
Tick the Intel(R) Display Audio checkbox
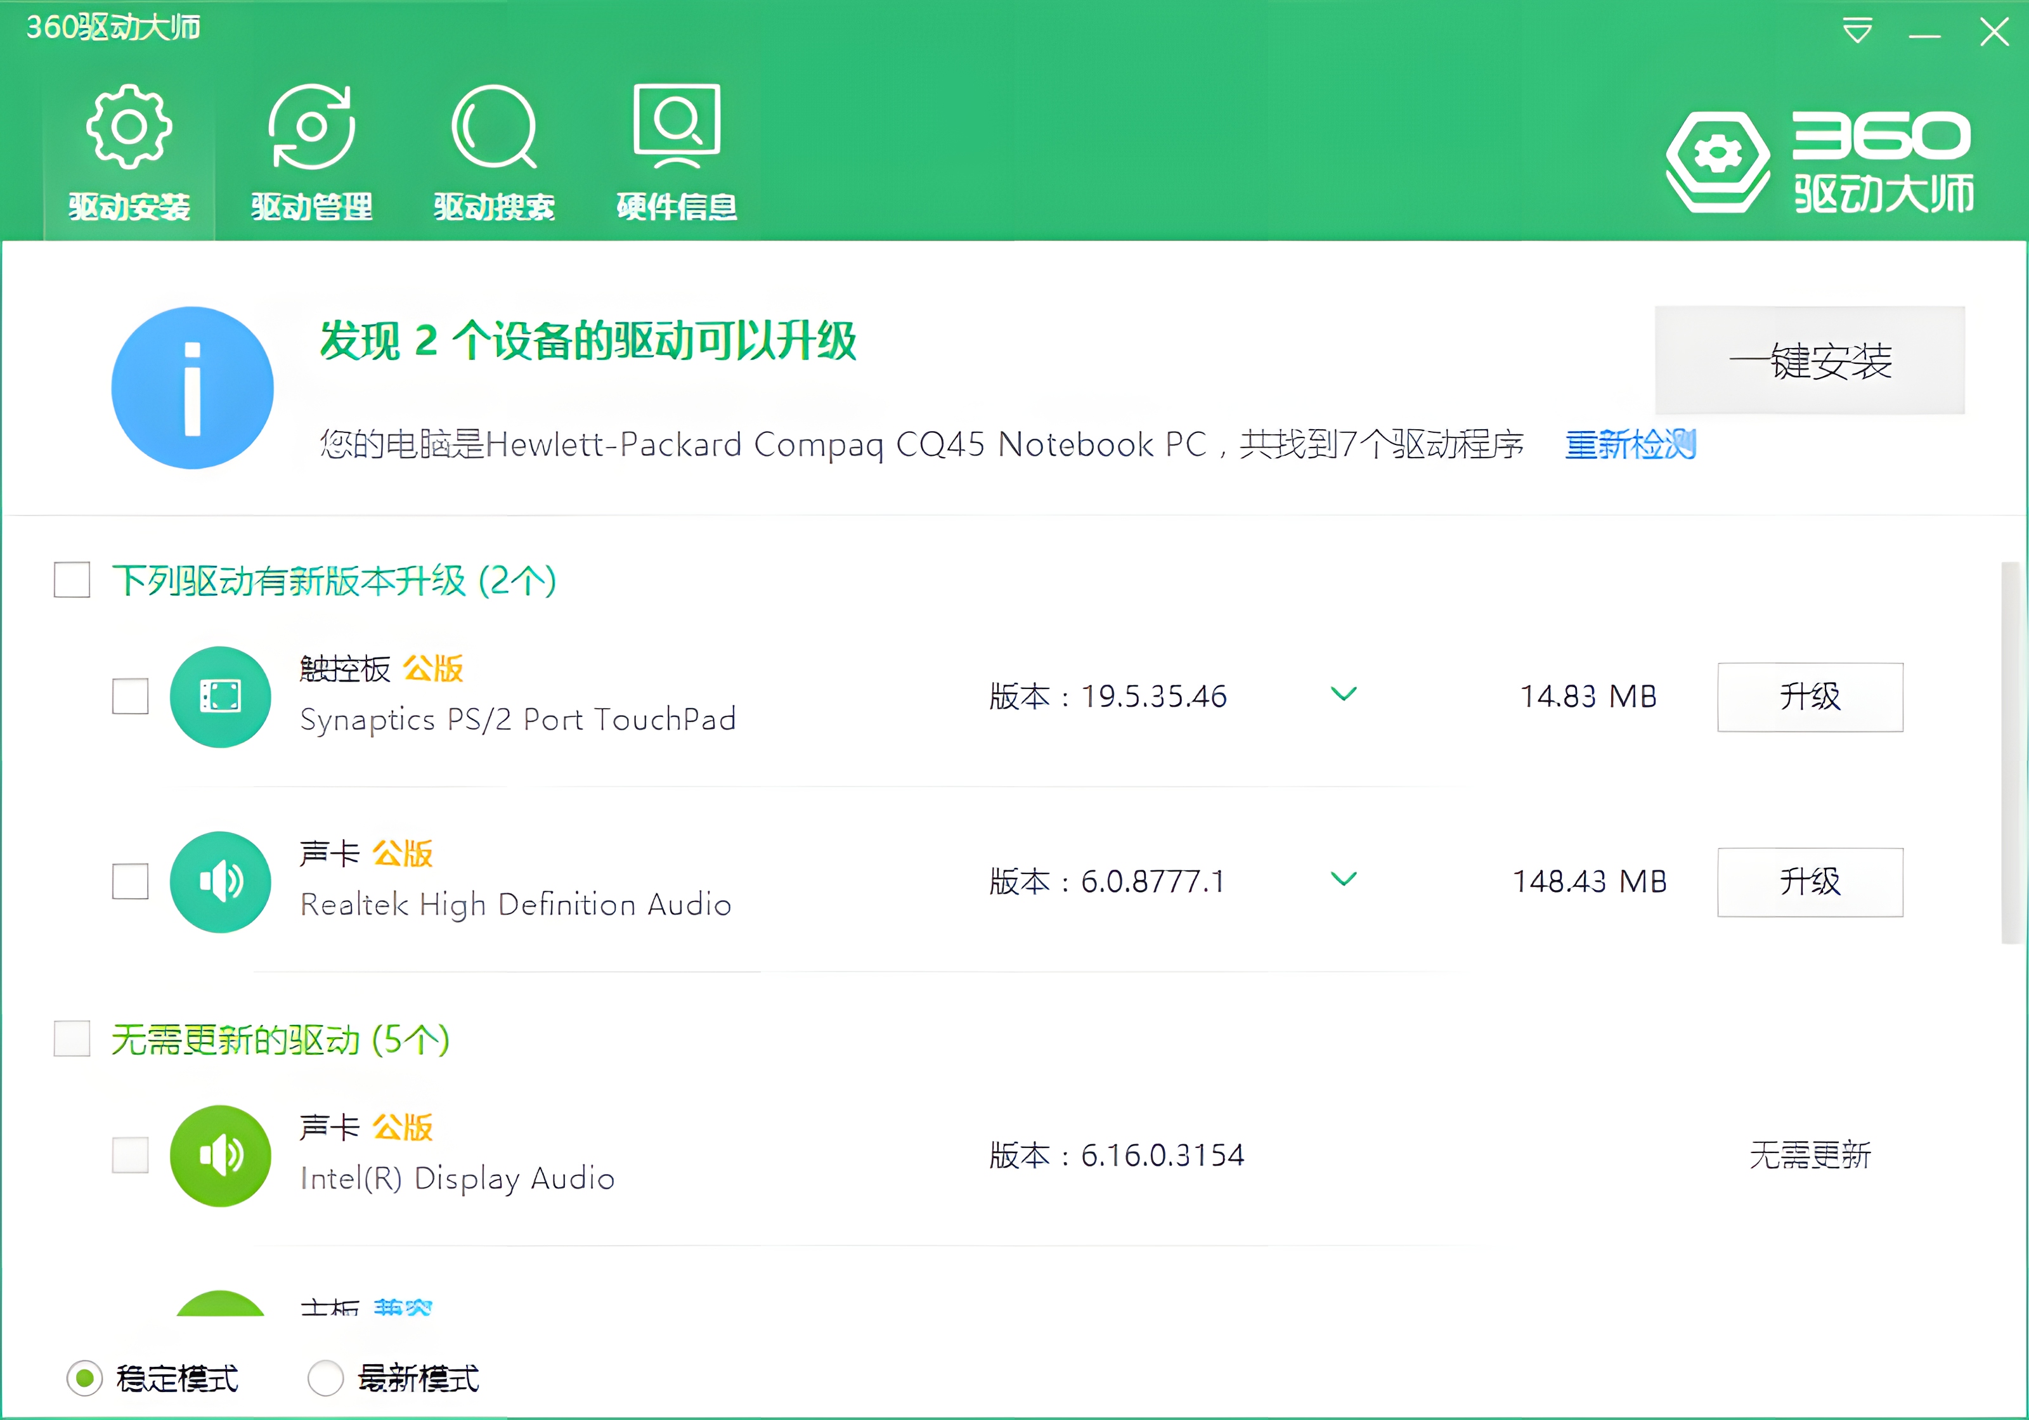click(x=130, y=1155)
